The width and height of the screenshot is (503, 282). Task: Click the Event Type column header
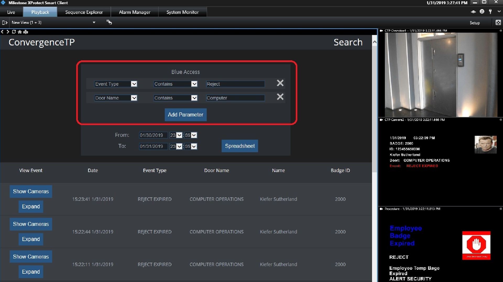click(x=155, y=171)
